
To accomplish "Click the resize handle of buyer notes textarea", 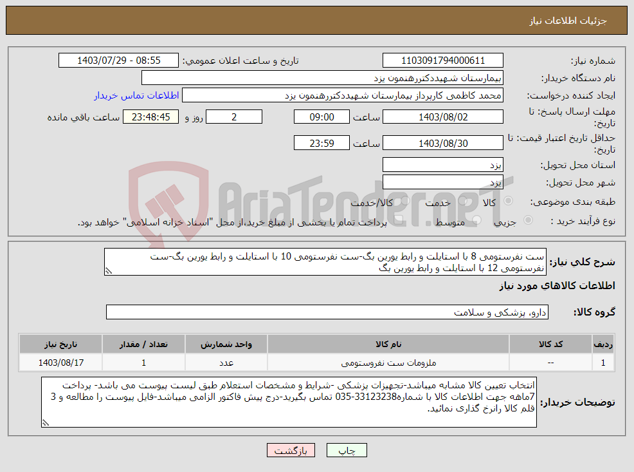I will pos(45,422).
